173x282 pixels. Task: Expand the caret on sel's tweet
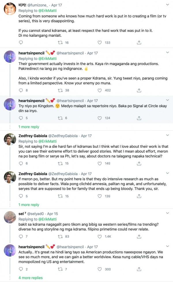click(x=168, y=213)
